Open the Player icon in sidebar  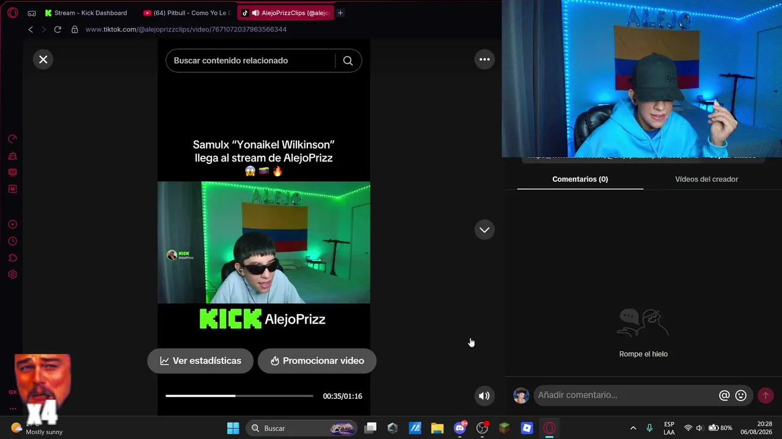(12, 224)
